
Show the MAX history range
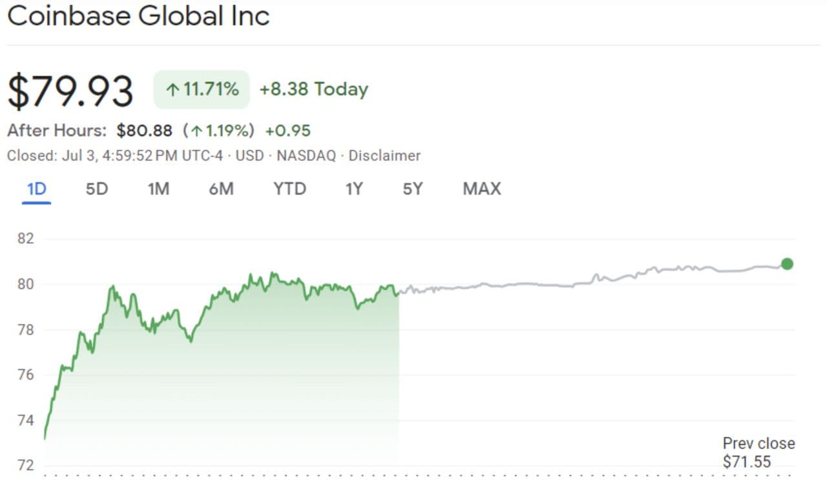point(482,189)
